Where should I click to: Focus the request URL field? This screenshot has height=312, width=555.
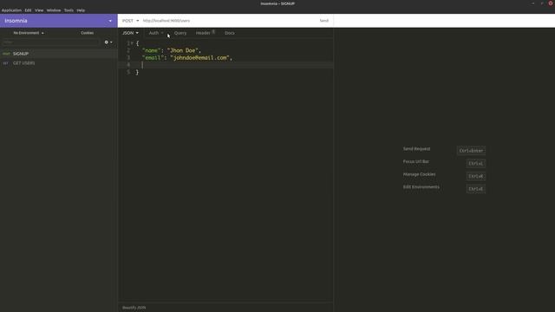[x=228, y=21]
